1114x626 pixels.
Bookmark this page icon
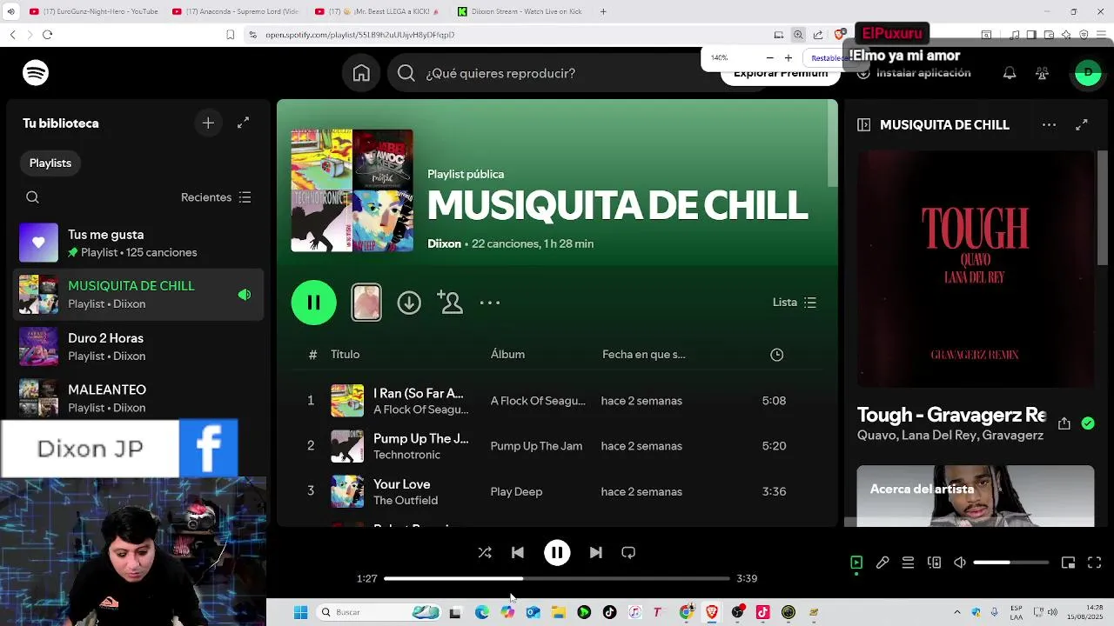pyautogui.click(x=230, y=35)
